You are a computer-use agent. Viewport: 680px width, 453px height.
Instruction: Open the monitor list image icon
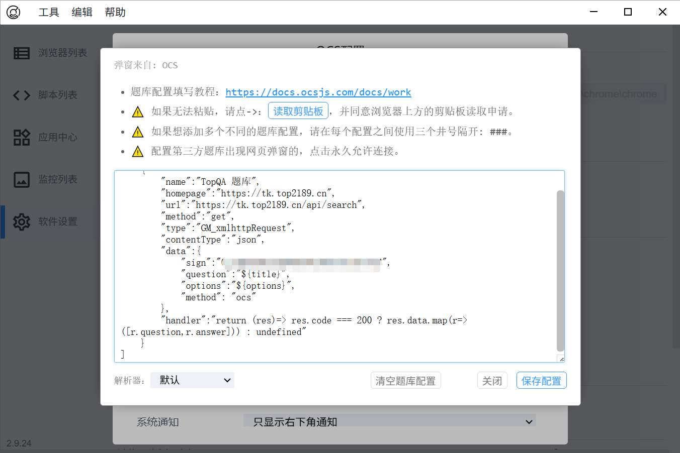pyautogui.click(x=22, y=179)
